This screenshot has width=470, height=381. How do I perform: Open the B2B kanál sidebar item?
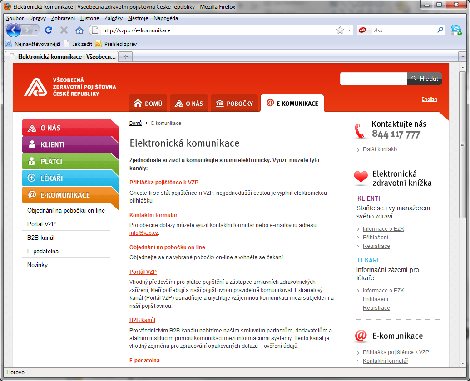pyautogui.click(x=41, y=238)
